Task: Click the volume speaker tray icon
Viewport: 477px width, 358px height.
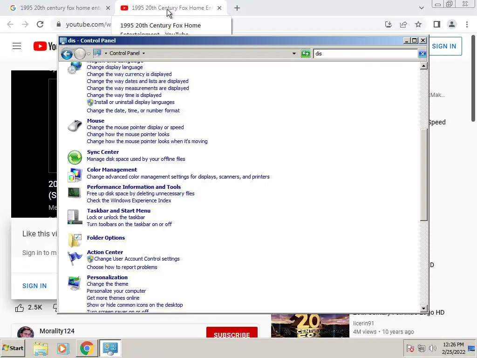Action: tap(432, 348)
